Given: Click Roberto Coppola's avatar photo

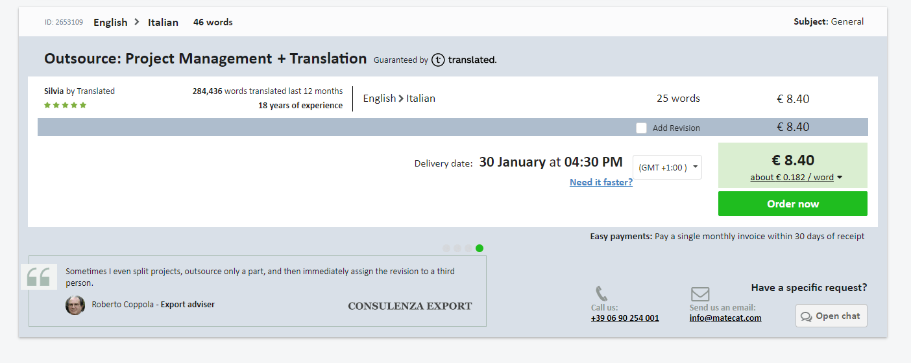Looking at the screenshot, I should [75, 305].
